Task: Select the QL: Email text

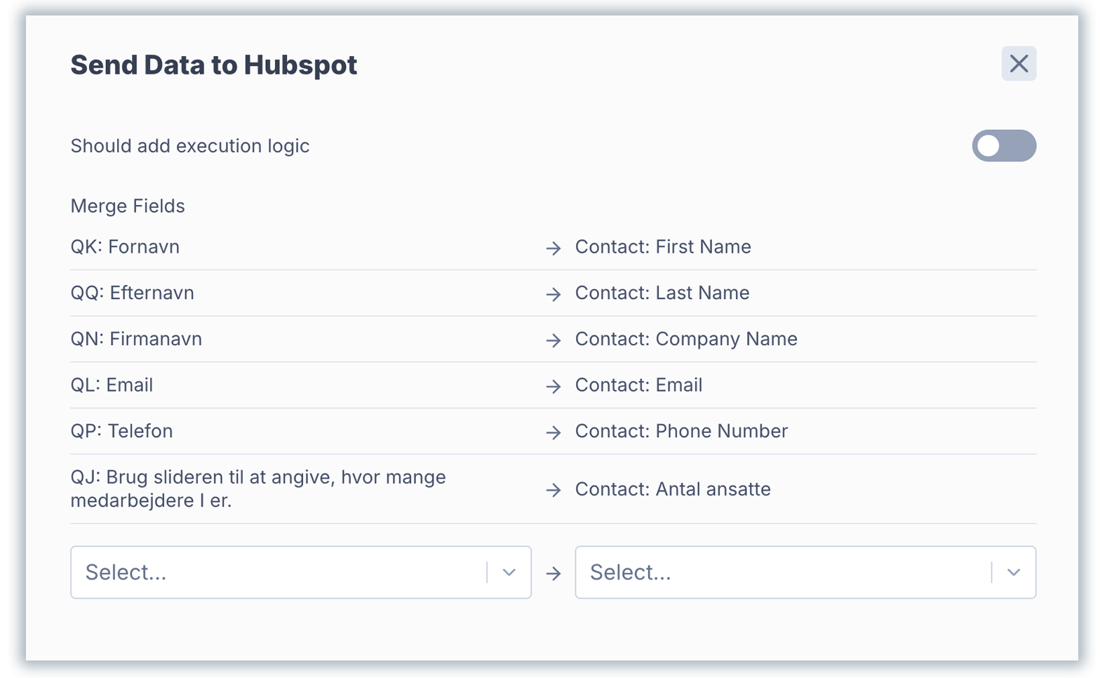Action: point(112,385)
